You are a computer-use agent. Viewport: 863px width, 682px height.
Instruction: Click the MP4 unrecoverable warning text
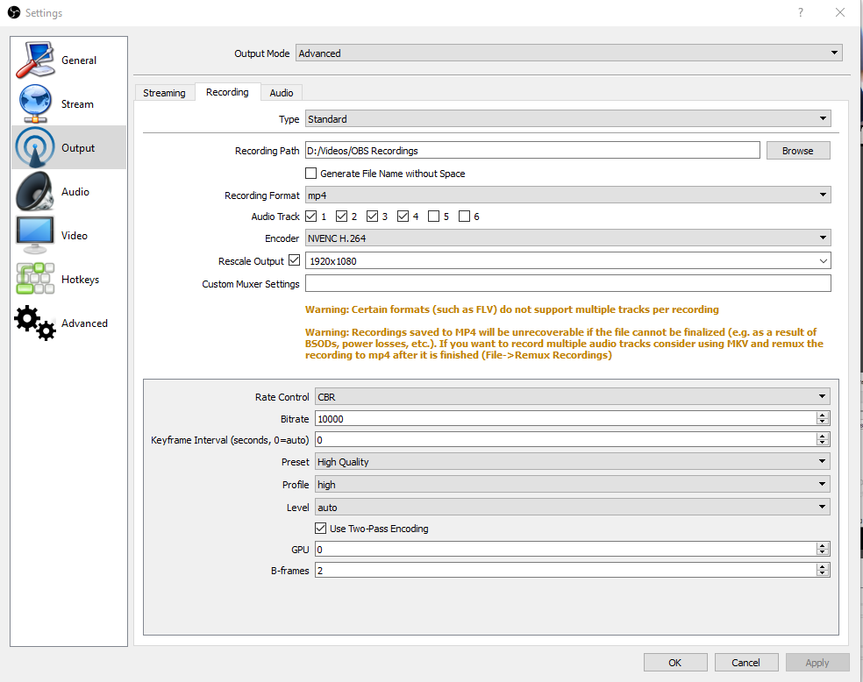pos(564,344)
